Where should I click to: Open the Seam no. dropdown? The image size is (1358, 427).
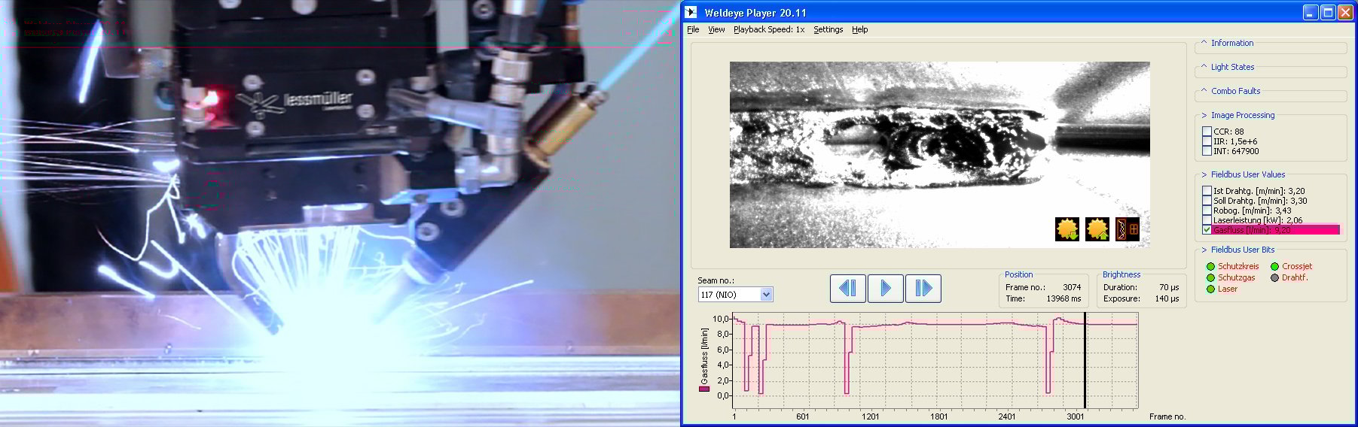pyautogui.click(x=766, y=295)
